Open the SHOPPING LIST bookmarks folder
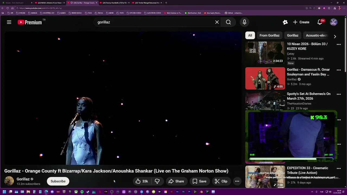The height and width of the screenshot is (195, 347). coord(47,13)
